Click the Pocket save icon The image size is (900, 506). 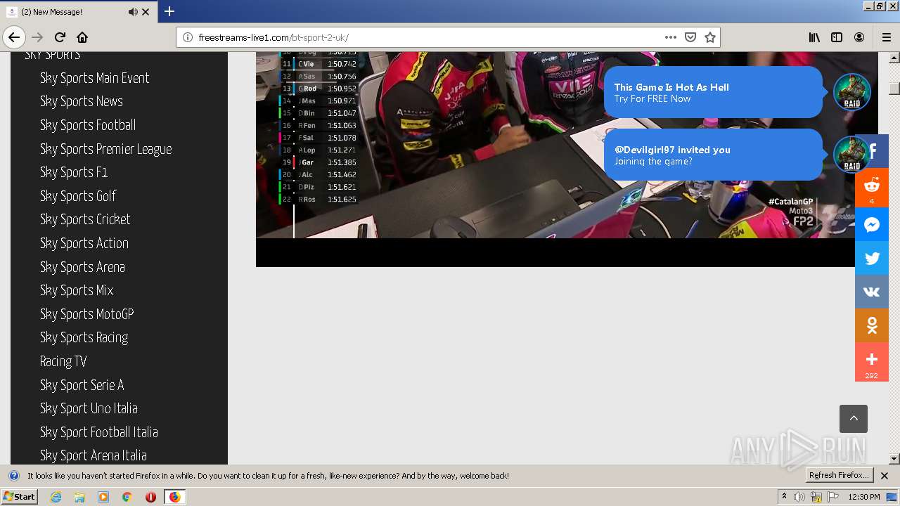click(x=690, y=37)
